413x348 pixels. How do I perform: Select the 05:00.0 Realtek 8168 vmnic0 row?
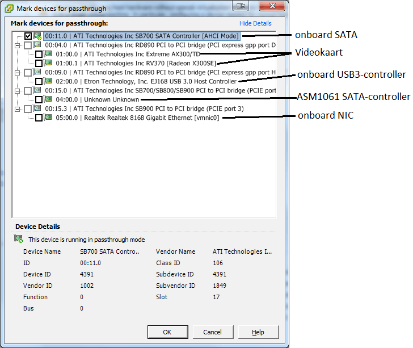[137, 118]
